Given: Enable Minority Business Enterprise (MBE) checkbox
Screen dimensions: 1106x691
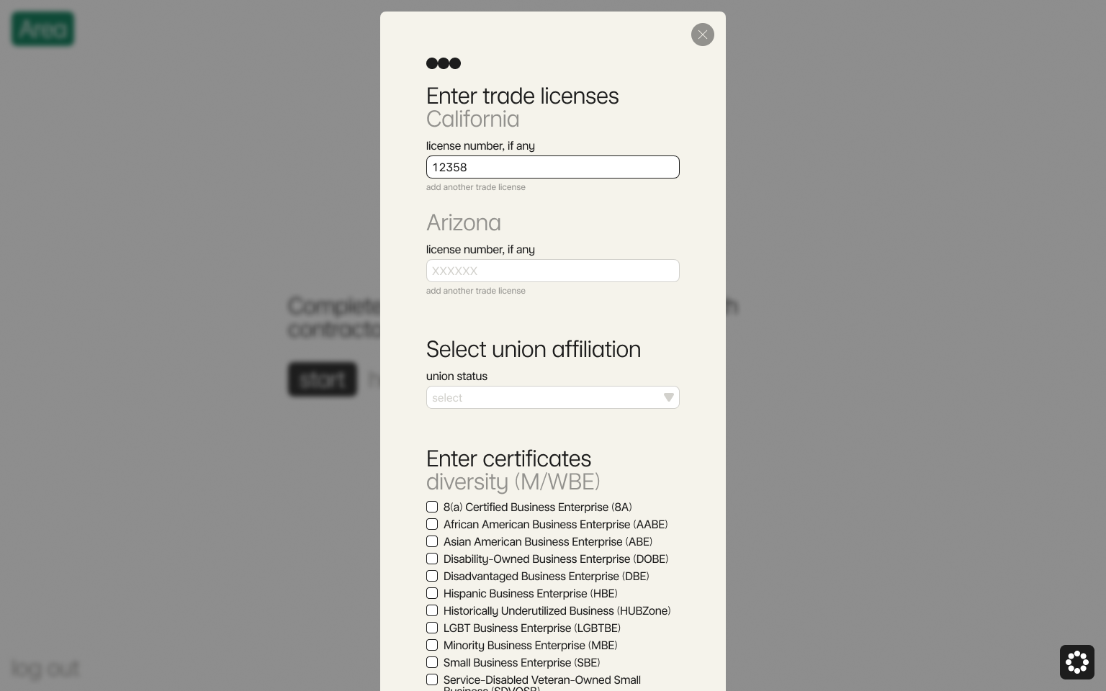Looking at the screenshot, I should pos(432,645).
